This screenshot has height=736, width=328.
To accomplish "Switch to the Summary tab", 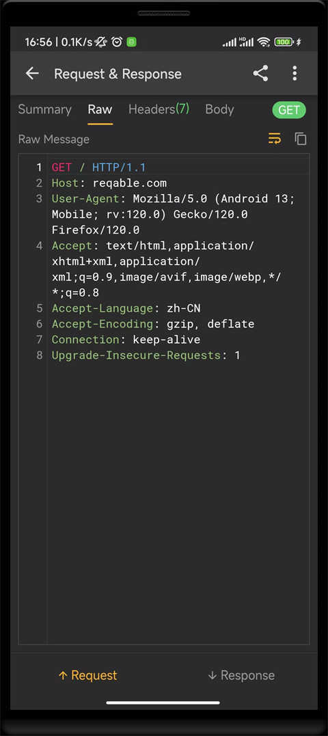I will (x=44, y=109).
